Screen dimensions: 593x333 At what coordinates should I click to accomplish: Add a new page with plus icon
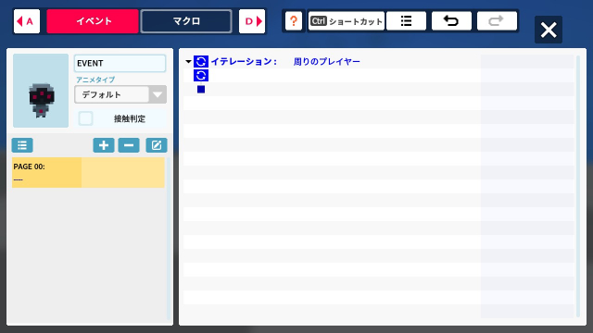point(104,145)
